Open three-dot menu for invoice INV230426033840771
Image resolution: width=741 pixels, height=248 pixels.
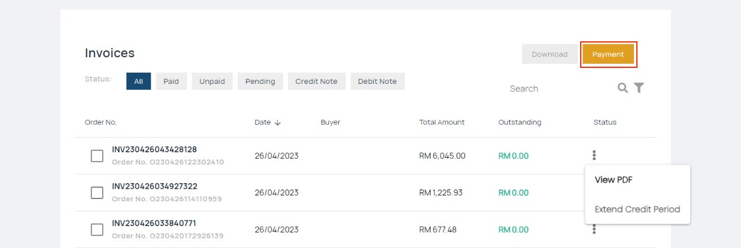[594, 229]
